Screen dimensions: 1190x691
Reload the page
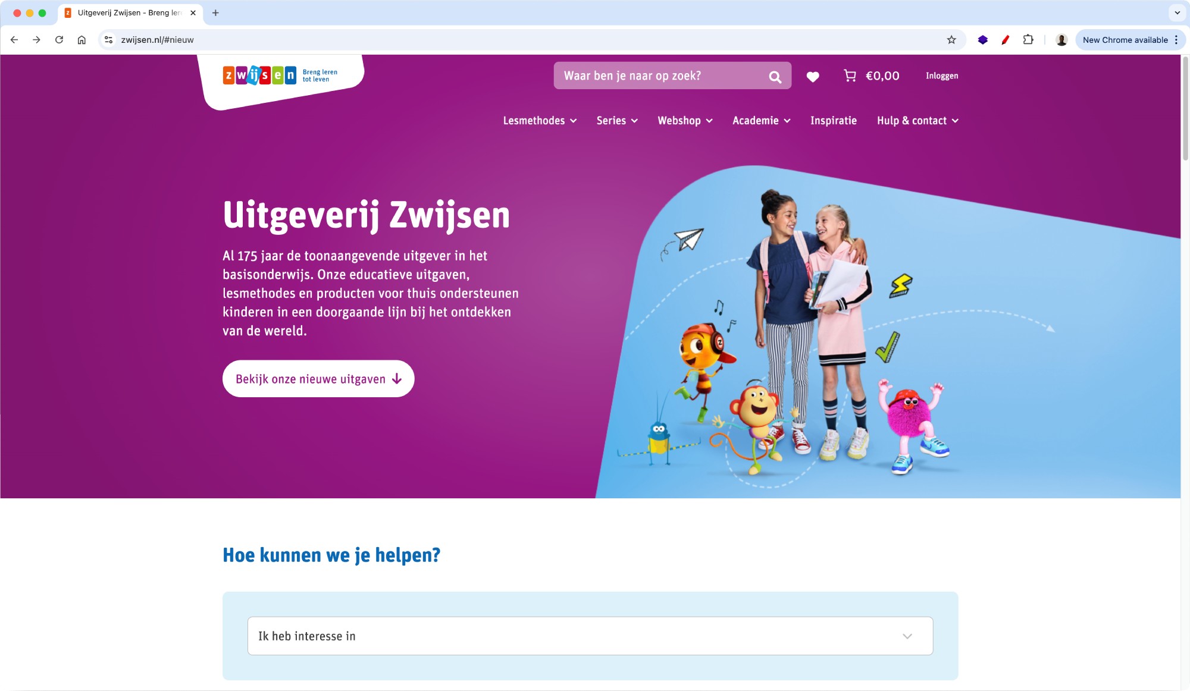tap(59, 40)
